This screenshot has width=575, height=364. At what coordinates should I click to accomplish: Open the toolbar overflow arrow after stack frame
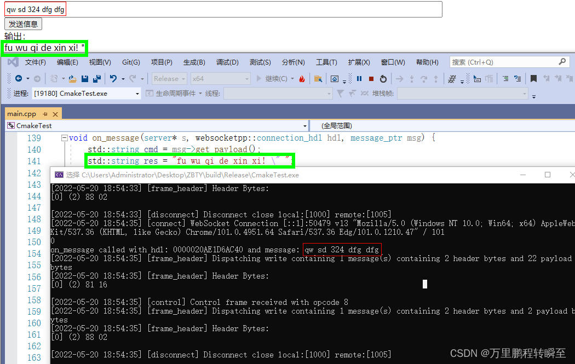tap(534, 96)
